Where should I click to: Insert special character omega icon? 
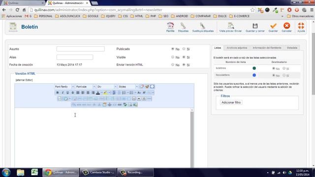(x=144, y=98)
